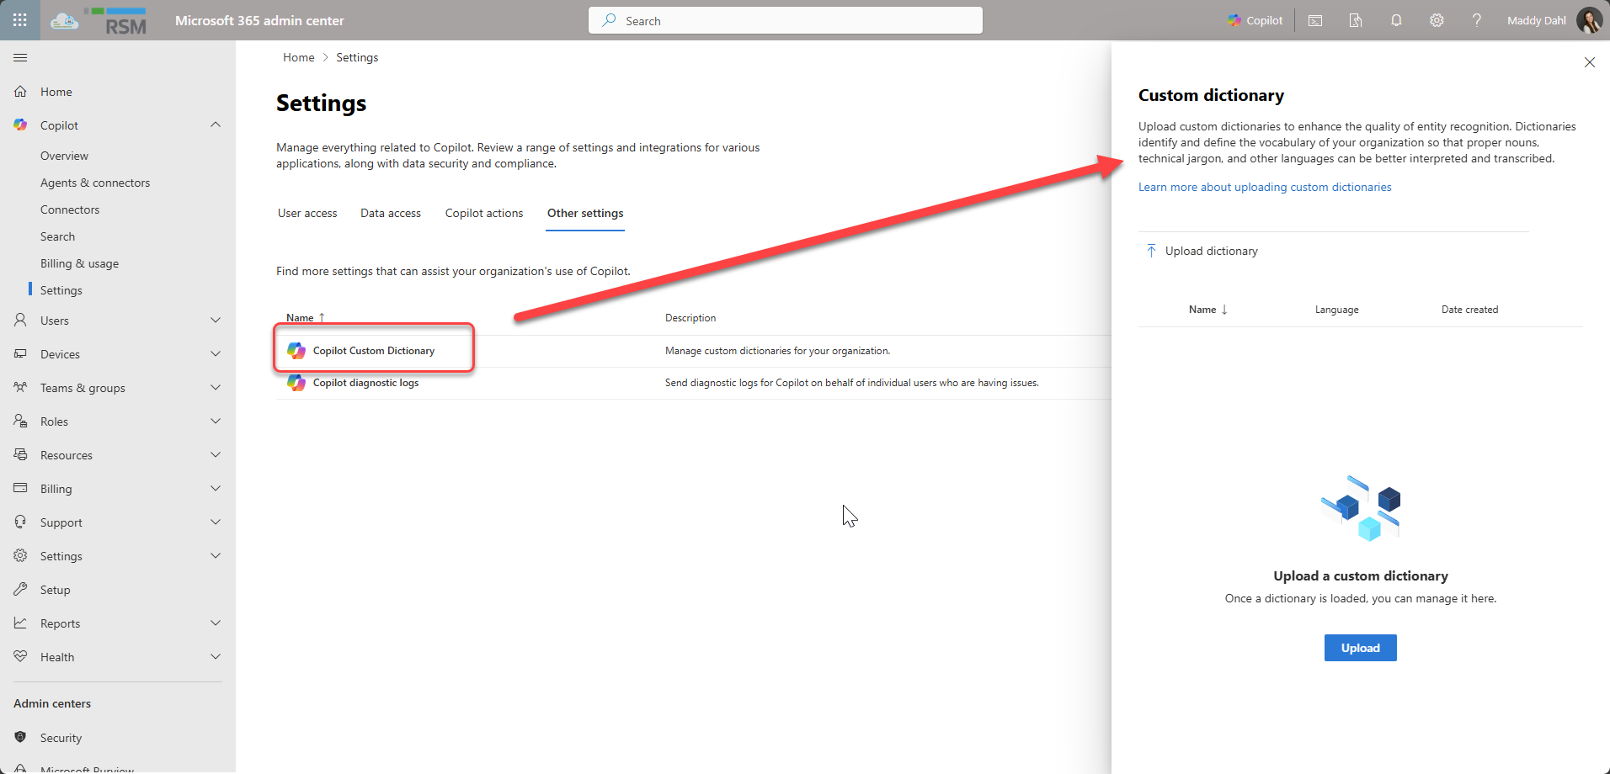Viewport: 1610px width, 774px height.
Task: Click Home breadcrumb link
Action: tap(299, 57)
